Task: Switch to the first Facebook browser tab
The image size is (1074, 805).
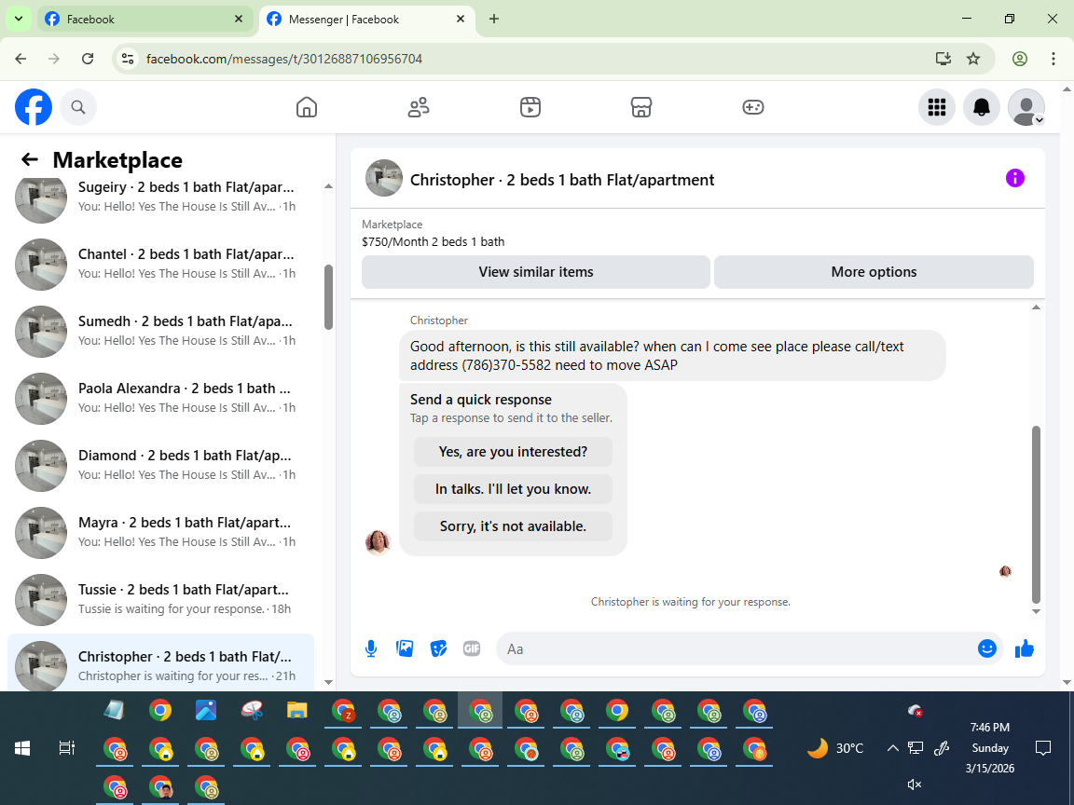Action: [x=144, y=20]
